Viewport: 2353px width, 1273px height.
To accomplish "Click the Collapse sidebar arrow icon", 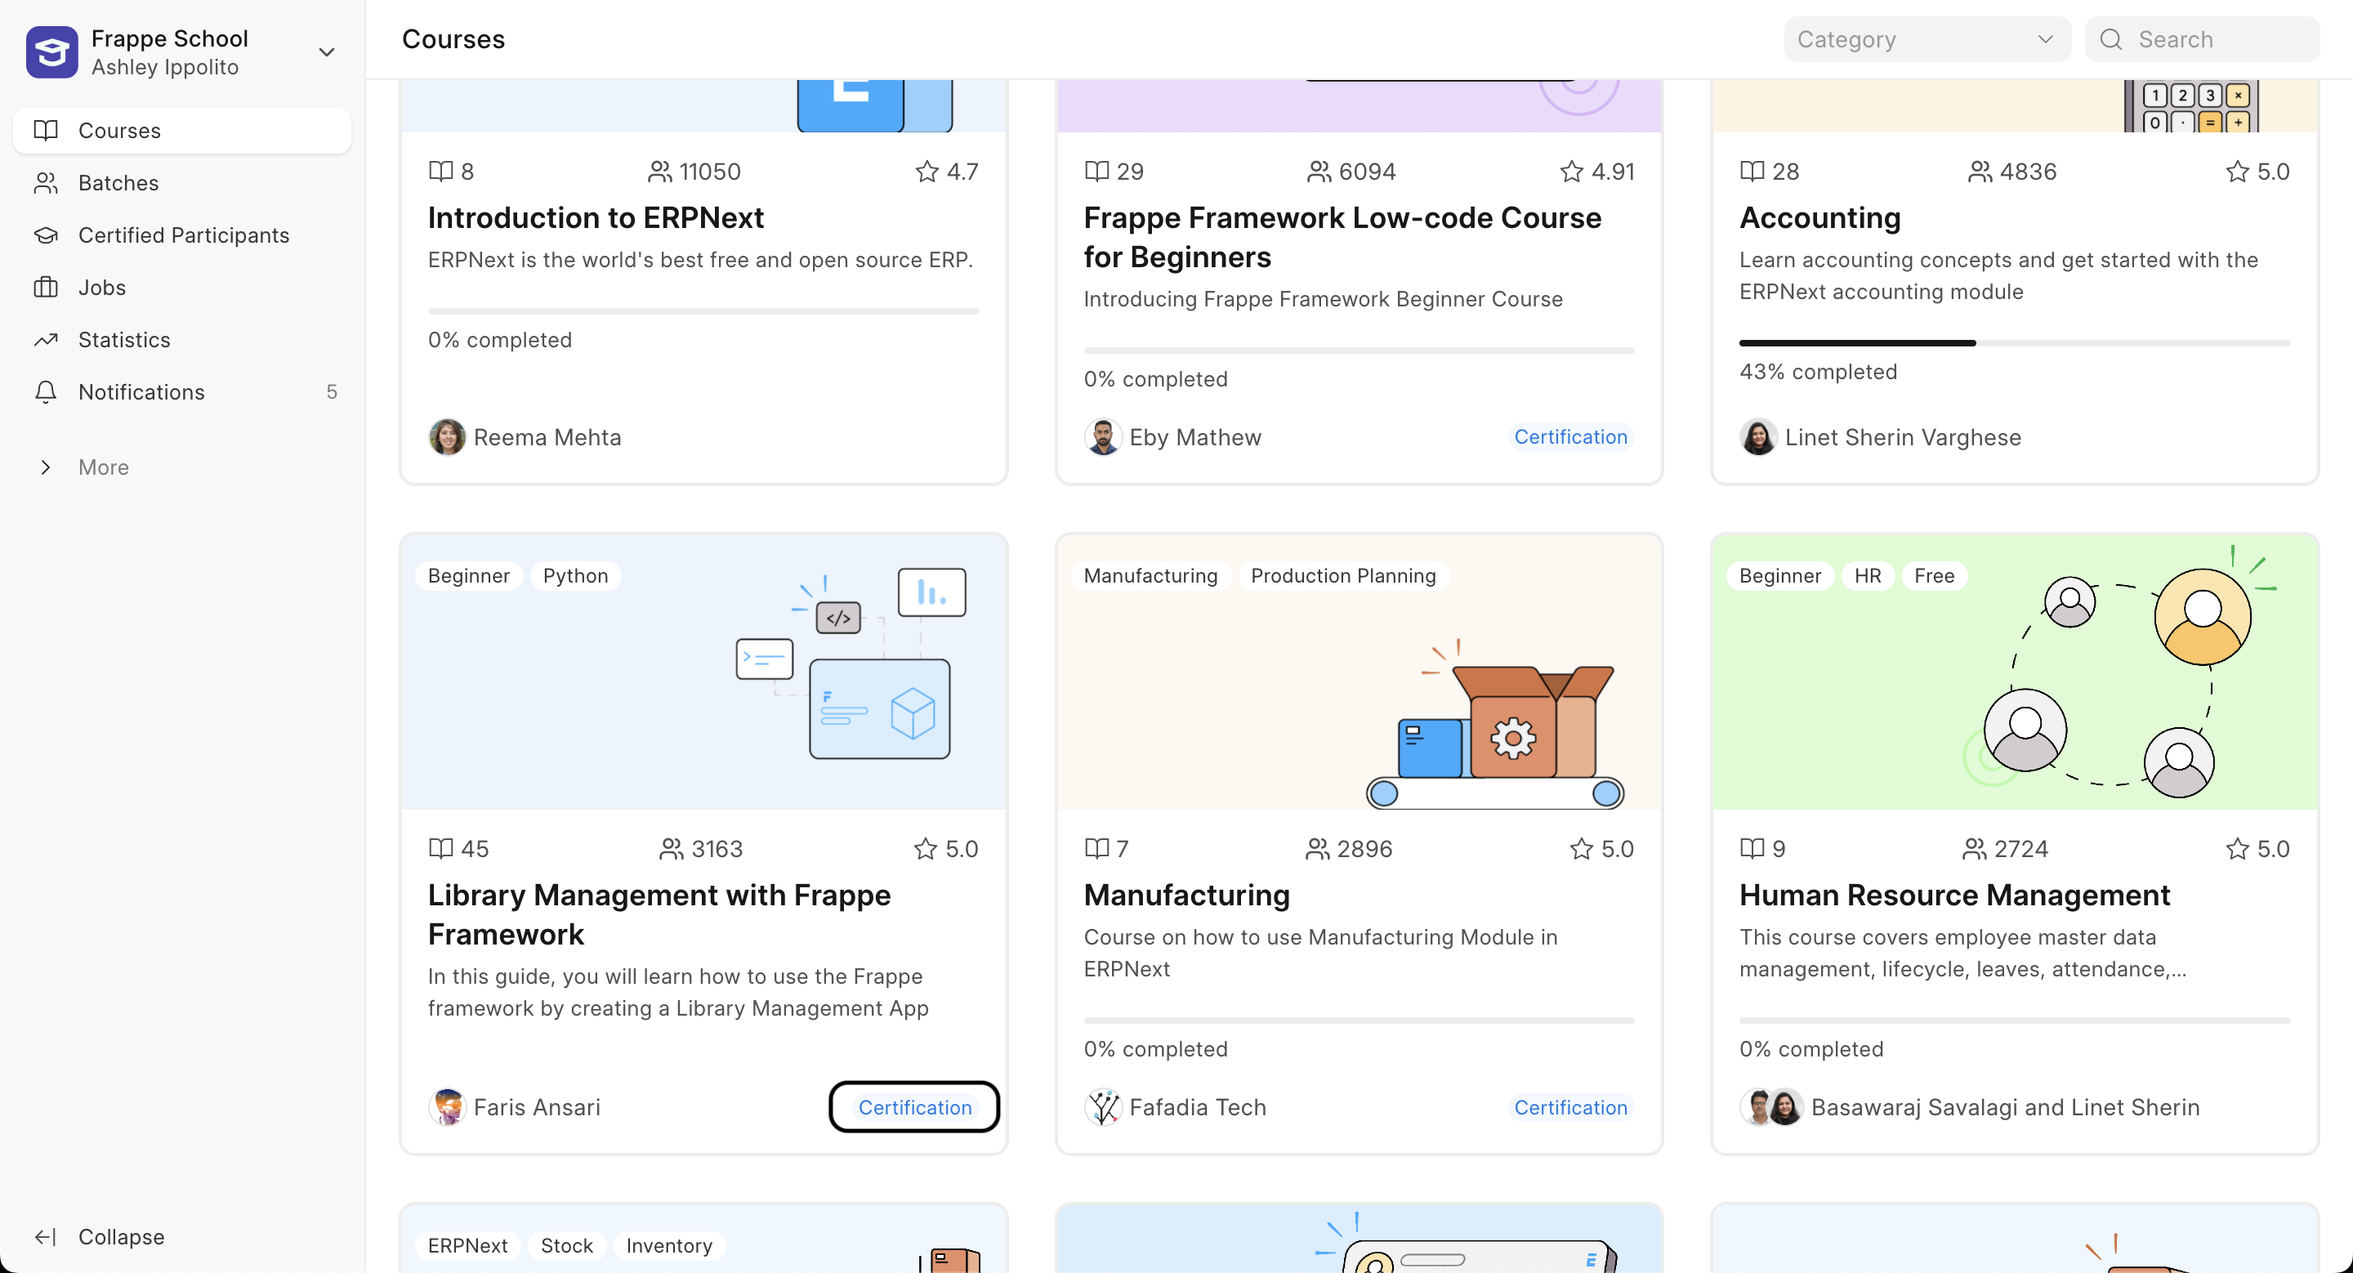I will tap(46, 1236).
